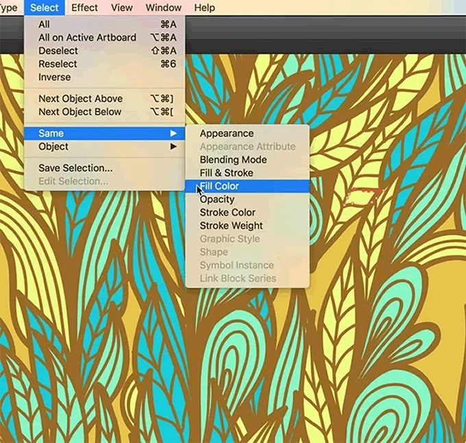Choose Fill Color in the submenu
The height and width of the screenshot is (443, 466).
pyautogui.click(x=219, y=186)
